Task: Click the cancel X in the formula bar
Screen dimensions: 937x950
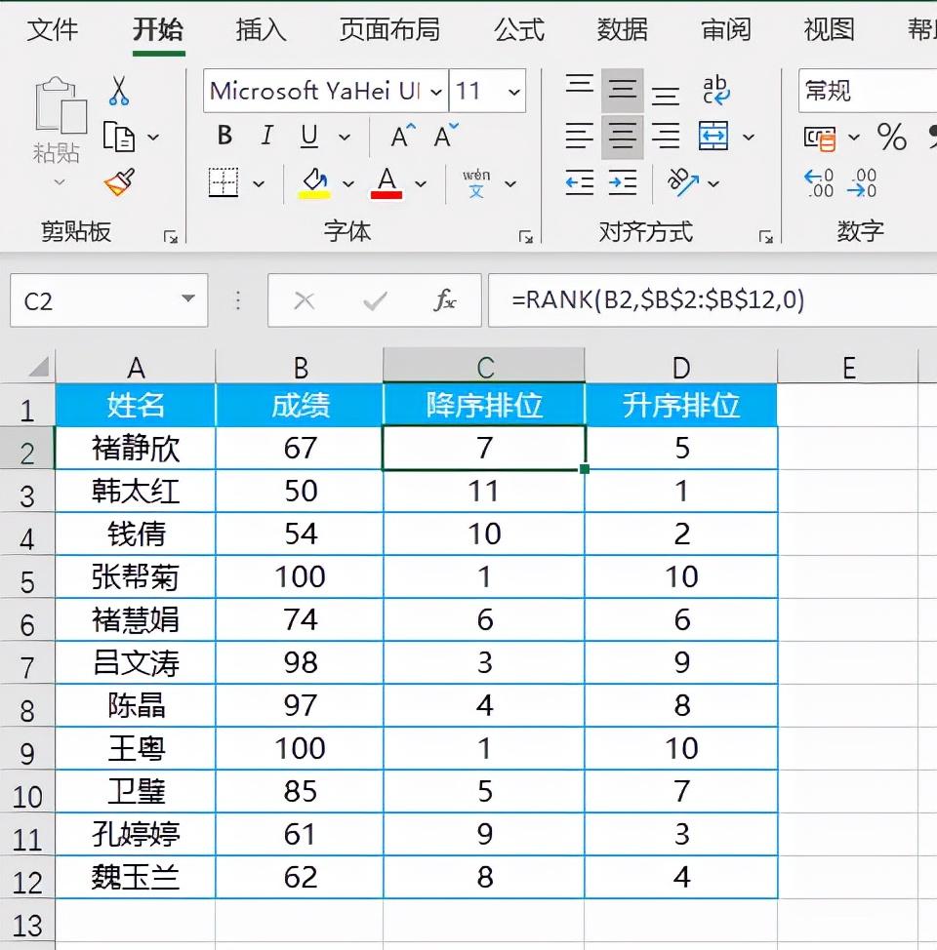Action: click(x=304, y=299)
